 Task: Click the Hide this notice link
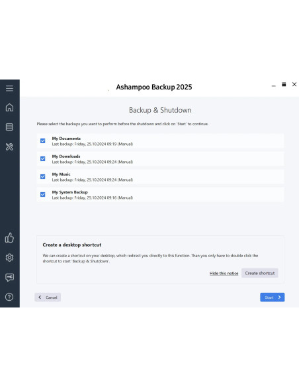pyautogui.click(x=224, y=273)
